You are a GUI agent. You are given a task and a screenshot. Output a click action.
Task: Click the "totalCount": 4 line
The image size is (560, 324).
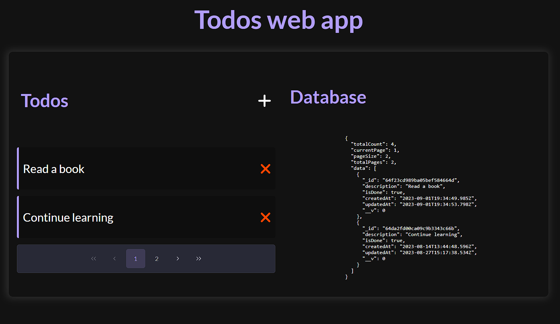point(374,144)
